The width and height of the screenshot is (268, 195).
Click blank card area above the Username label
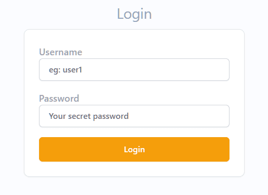click(134, 38)
